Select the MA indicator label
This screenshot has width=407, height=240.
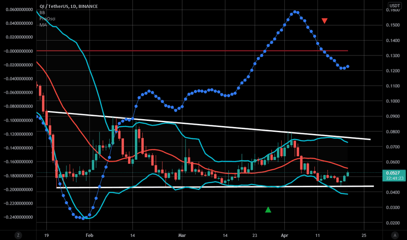pos(43,25)
